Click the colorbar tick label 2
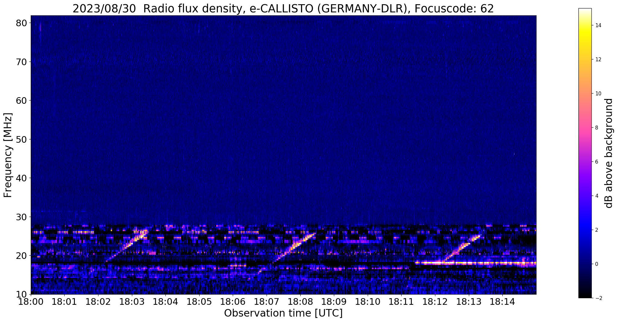Viewport: 618px width, 322px height. coord(596,230)
